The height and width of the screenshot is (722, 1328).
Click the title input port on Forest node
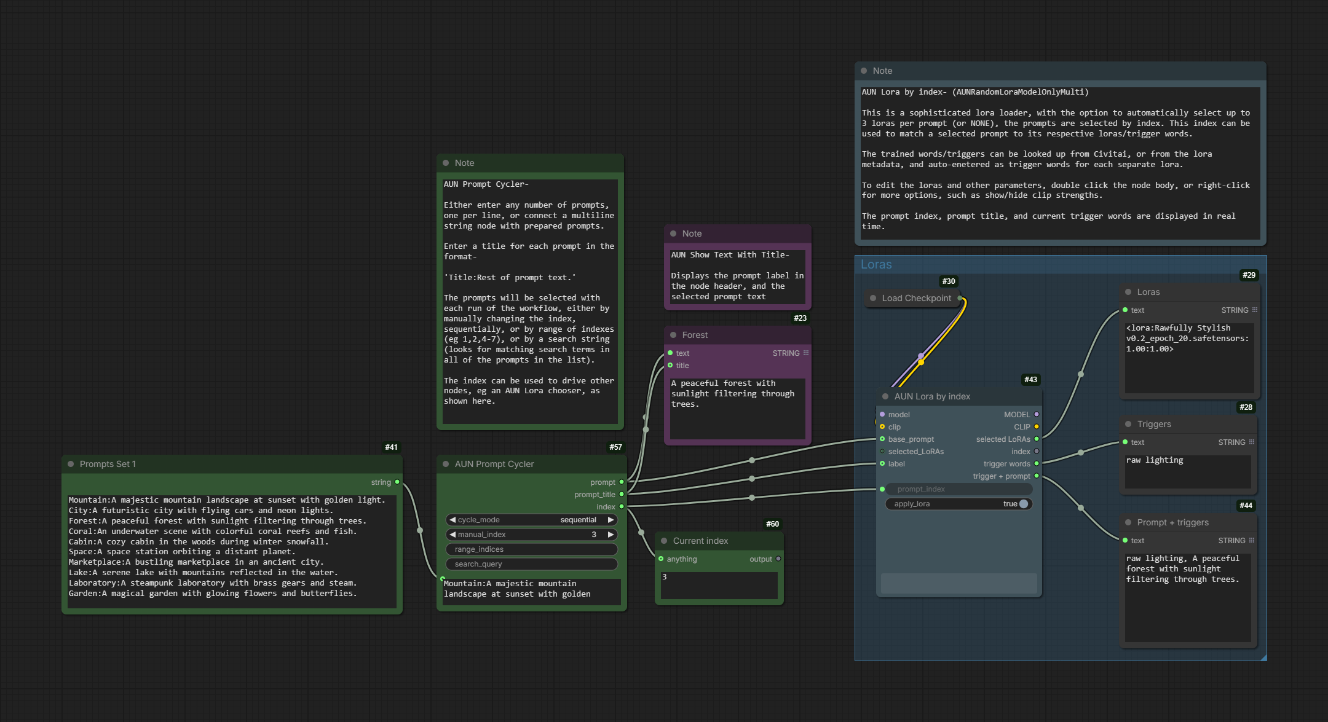coord(670,365)
